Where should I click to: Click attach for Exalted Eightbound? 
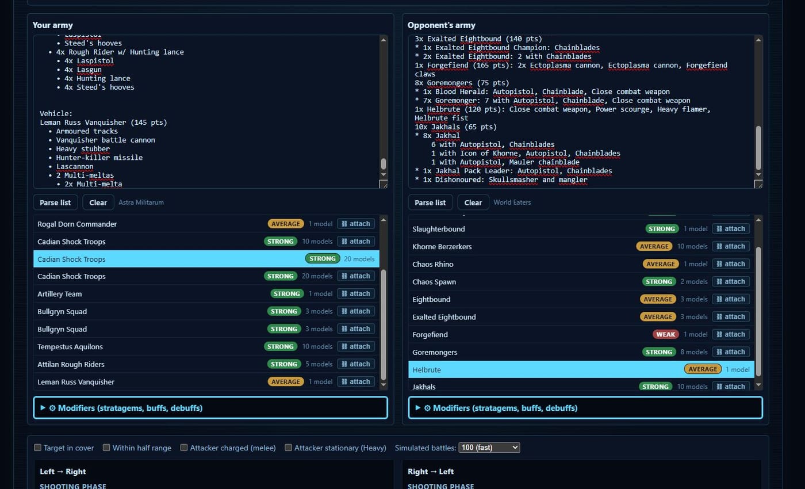tap(731, 316)
